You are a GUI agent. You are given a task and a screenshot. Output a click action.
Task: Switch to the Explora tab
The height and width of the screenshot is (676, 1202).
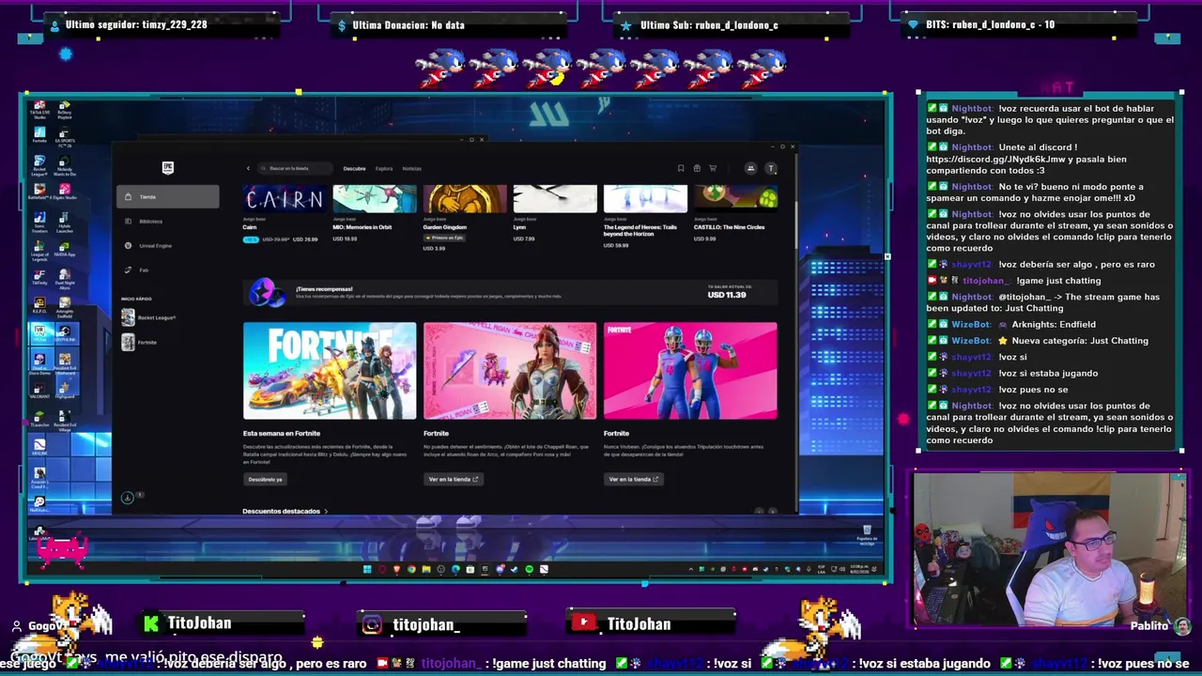coord(384,168)
